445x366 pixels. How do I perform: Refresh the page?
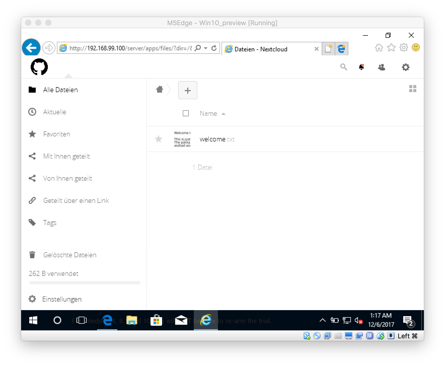214,48
